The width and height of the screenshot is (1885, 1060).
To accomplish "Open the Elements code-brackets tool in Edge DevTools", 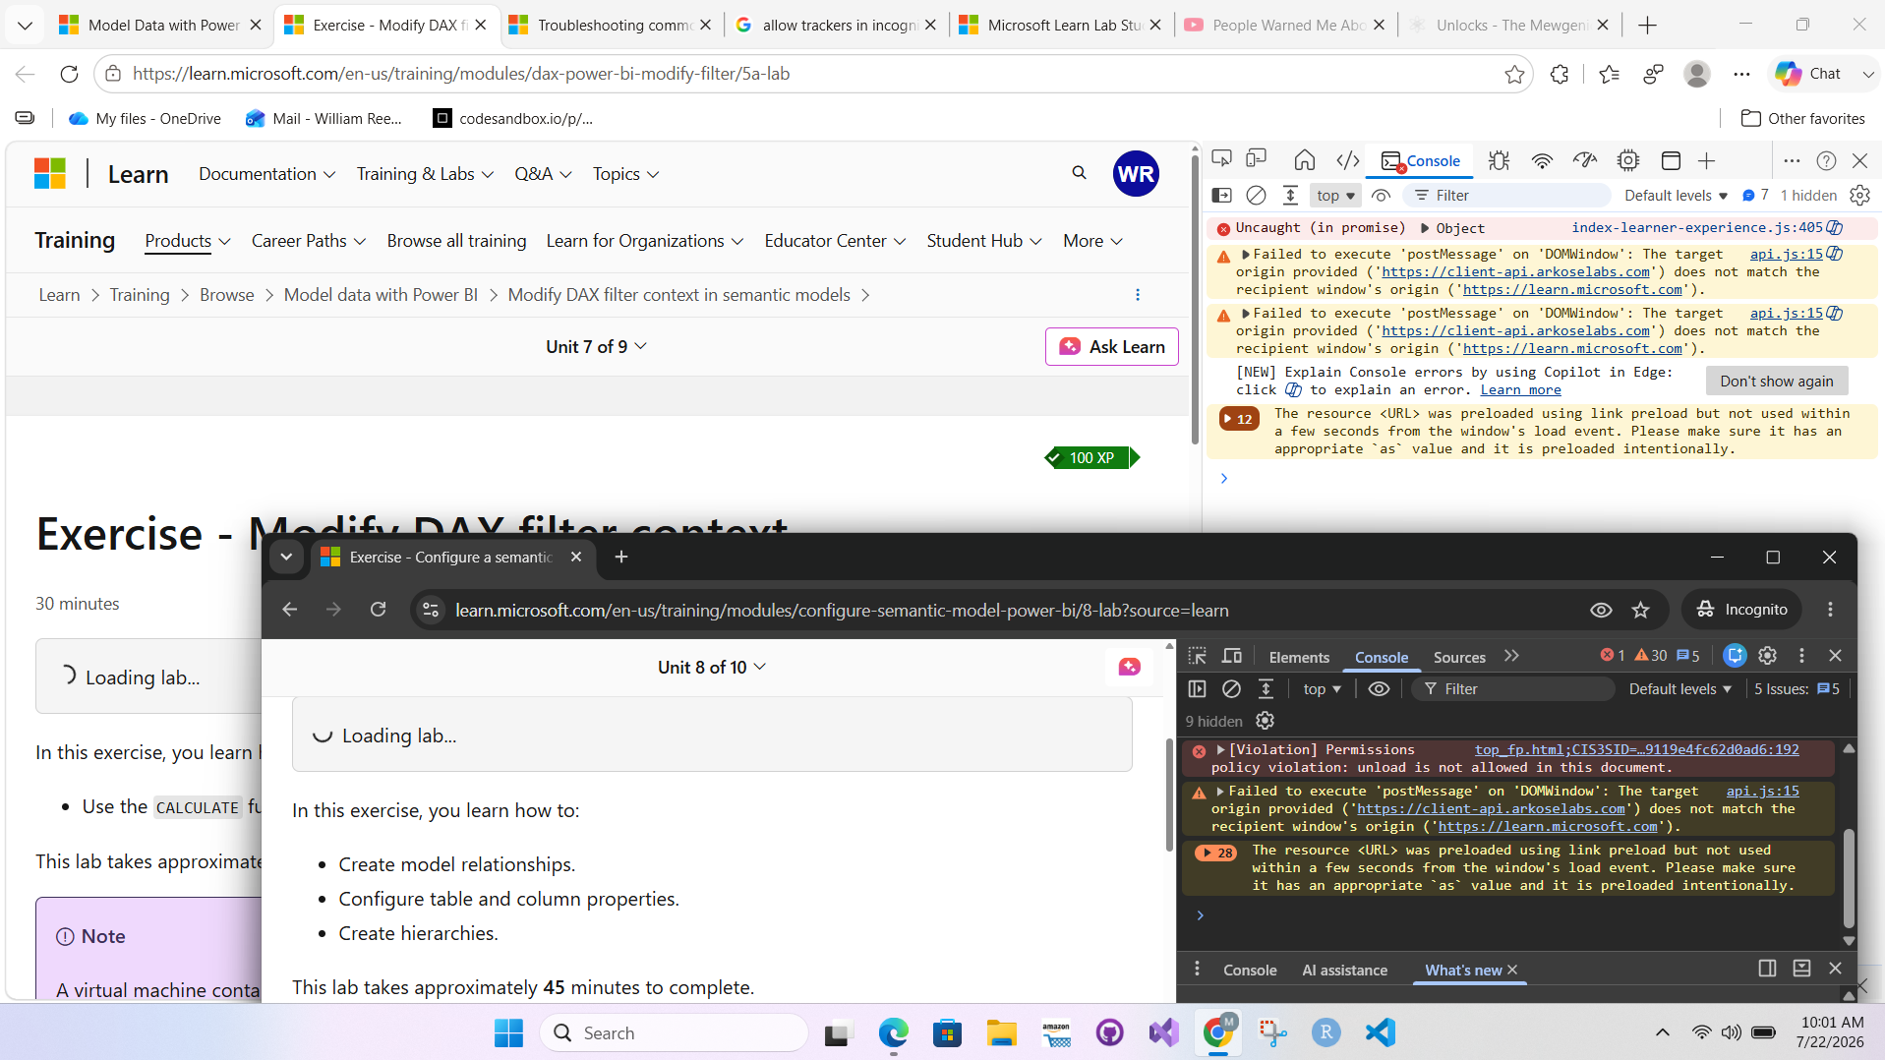I will point(1348,160).
